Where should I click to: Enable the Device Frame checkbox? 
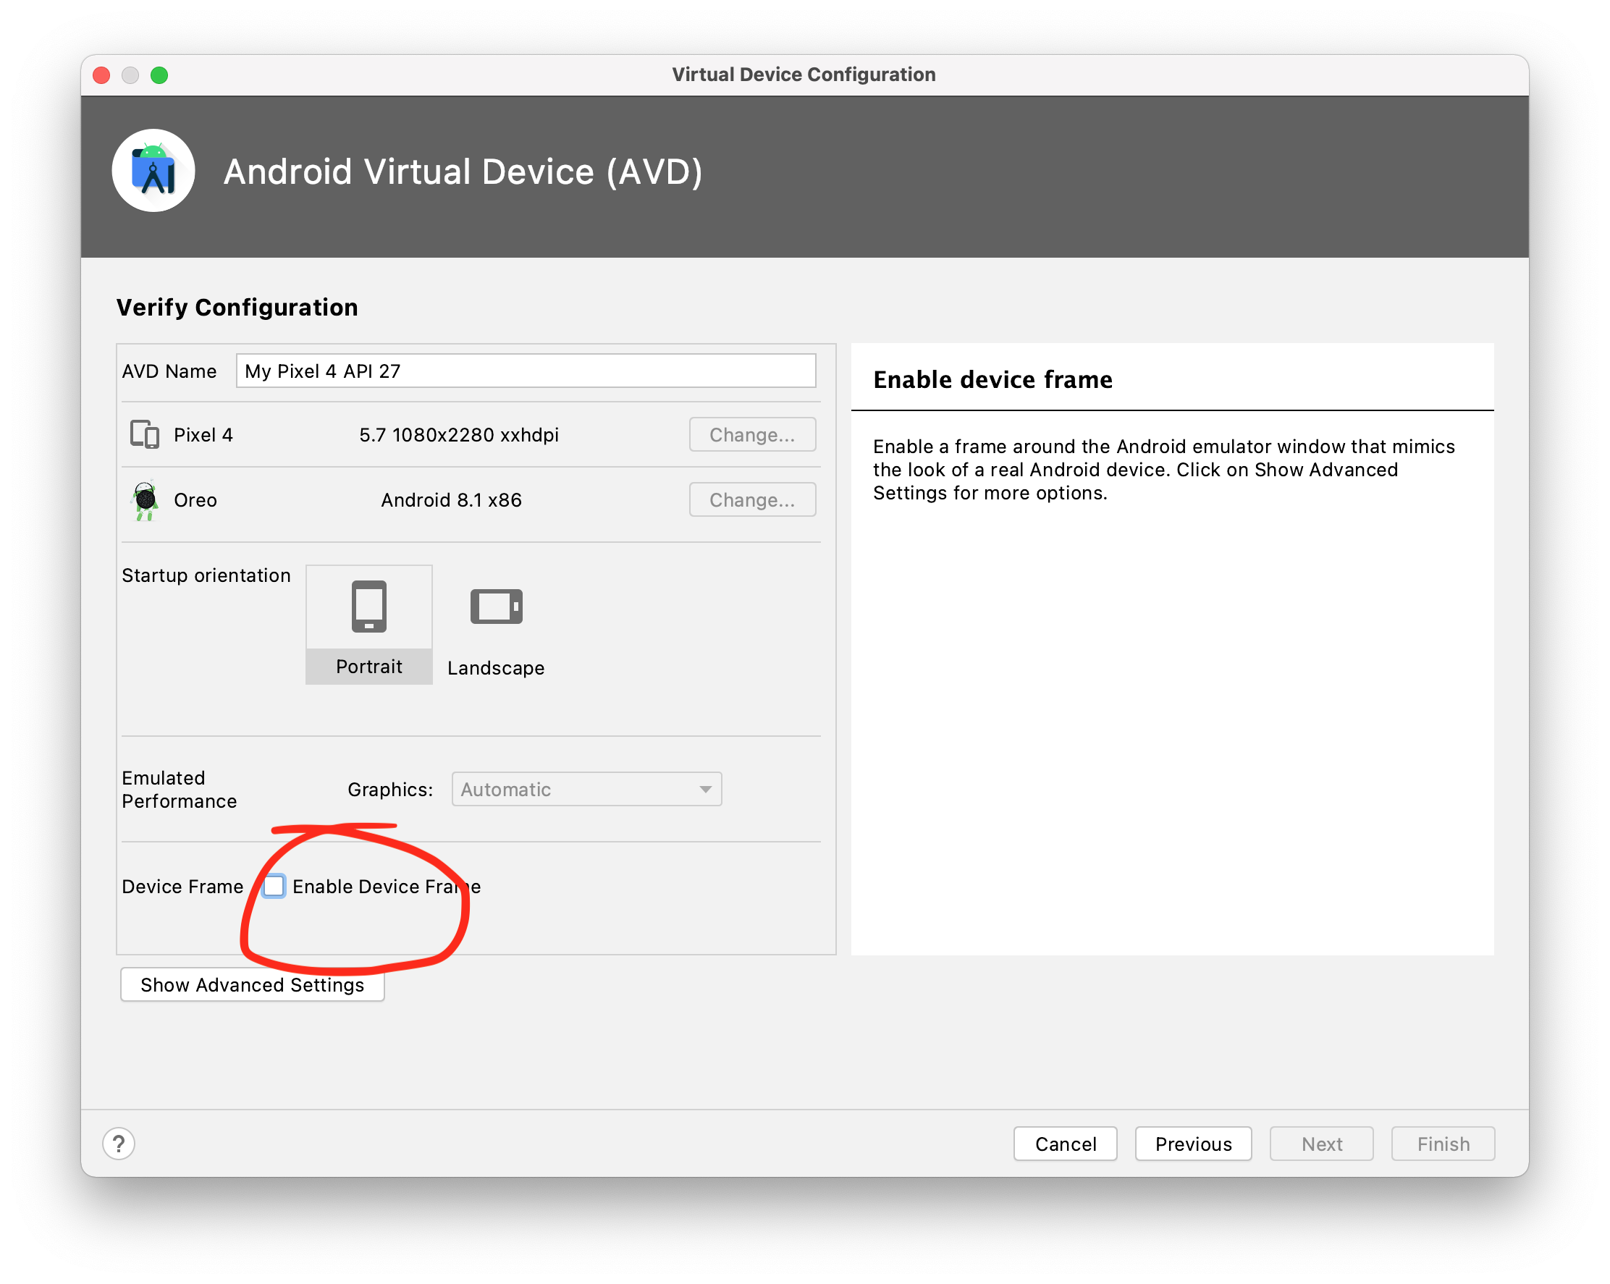click(274, 886)
